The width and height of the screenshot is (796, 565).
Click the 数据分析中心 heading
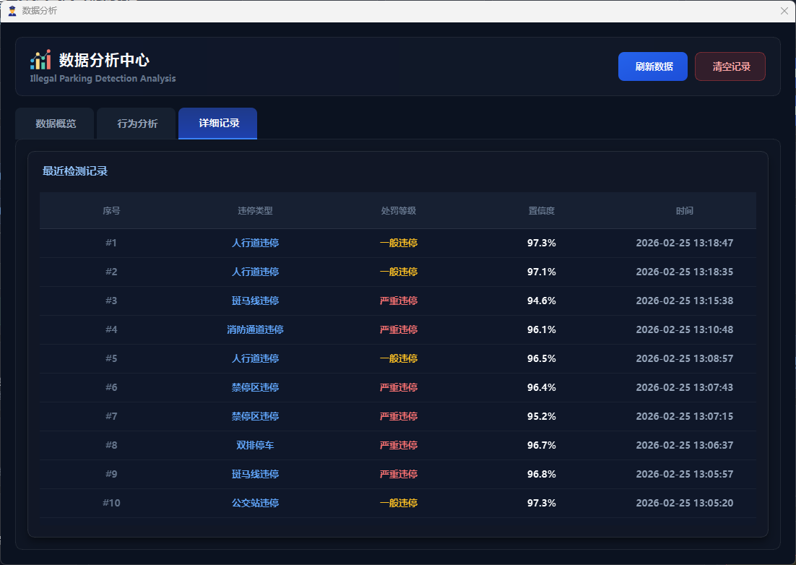[x=104, y=60]
